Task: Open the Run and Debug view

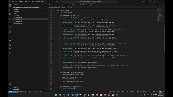Action: 10,19
